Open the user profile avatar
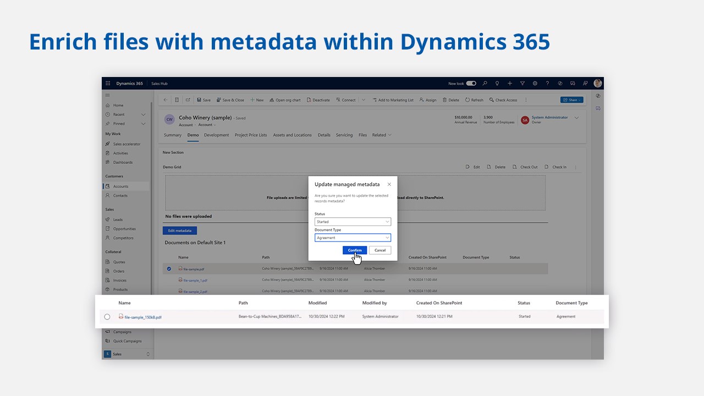This screenshot has width=704, height=396. pos(598,84)
